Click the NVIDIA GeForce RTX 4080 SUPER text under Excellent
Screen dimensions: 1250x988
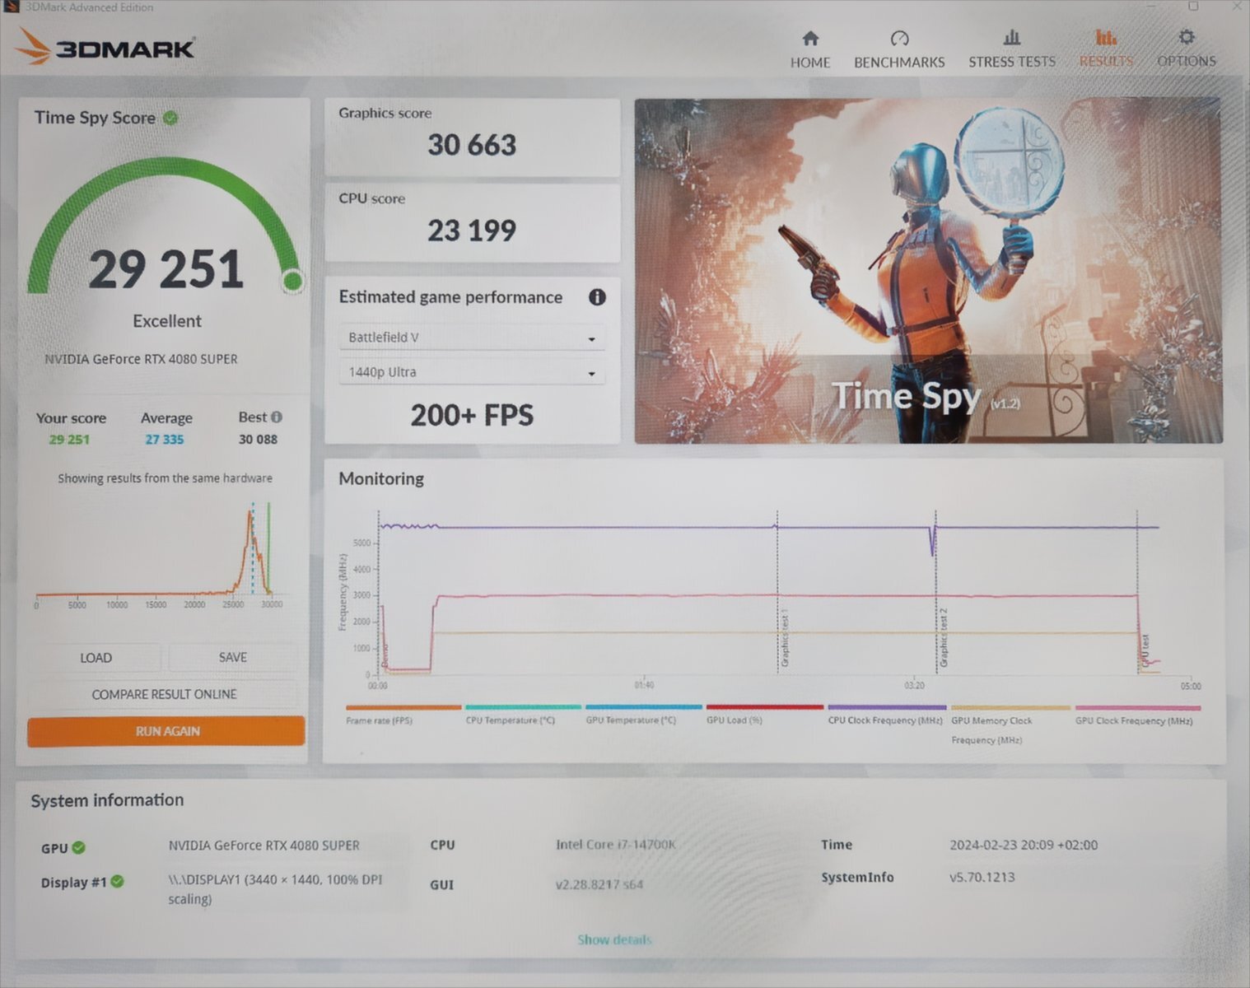[141, 359]
